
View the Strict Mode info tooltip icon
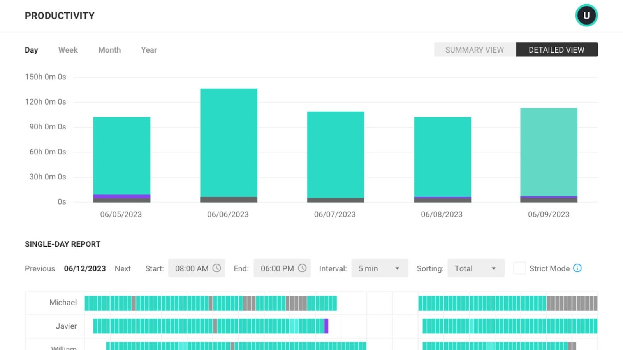point(579,268)
